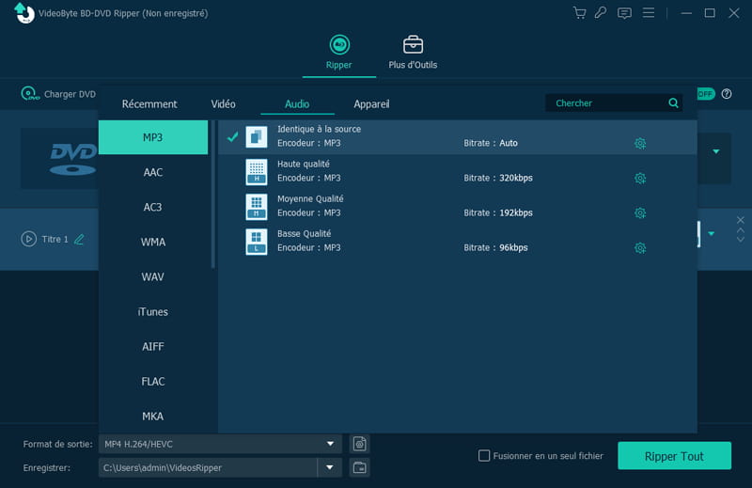This screenshot has width=752, height=488.
Task: Enable Fusionner en un seul fichier
Action: tap(485, 456)
